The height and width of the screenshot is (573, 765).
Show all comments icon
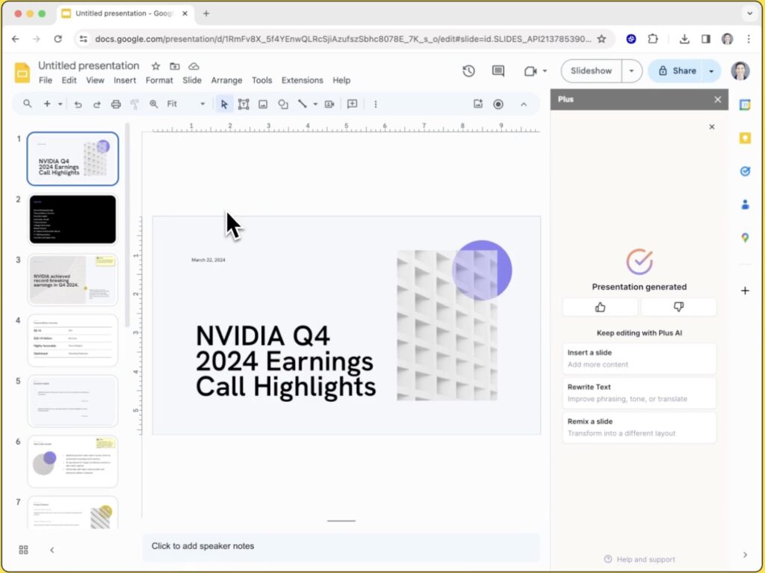tap(498, 71)
